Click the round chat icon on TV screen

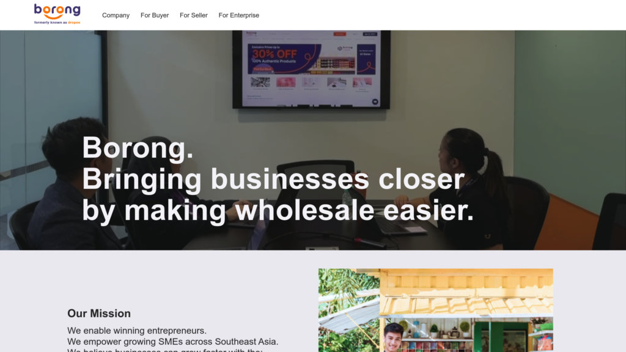(375, 102)
